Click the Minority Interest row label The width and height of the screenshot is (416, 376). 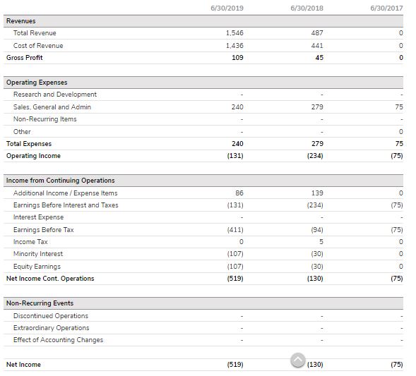click(38, 254)
